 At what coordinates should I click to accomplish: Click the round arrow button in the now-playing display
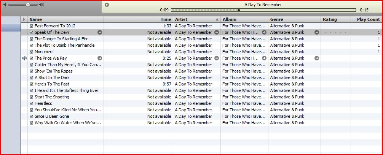(107, 5)
